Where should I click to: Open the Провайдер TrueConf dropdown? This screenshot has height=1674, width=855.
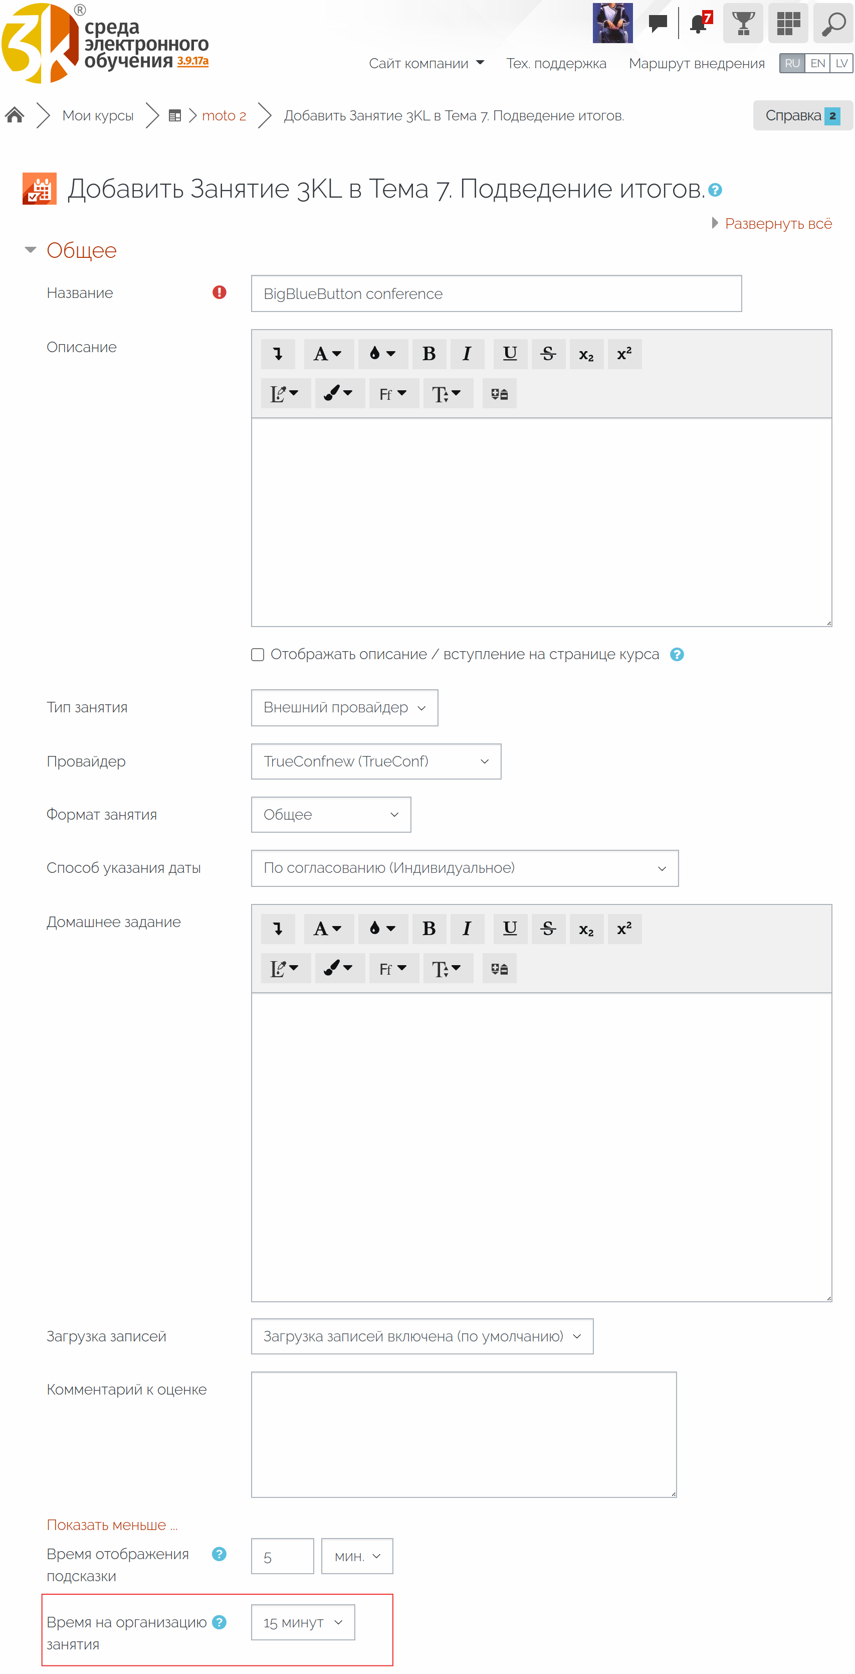pos(376,762)
